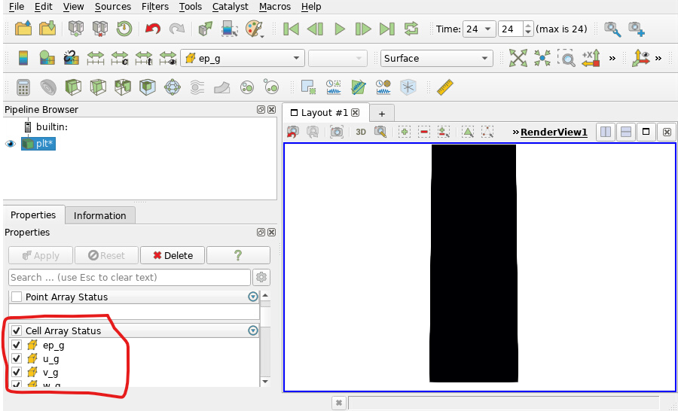Viewport: 678px width, 411px height.
Task: Click Zoom to Box magnifier icon
Action: [567, 58]
